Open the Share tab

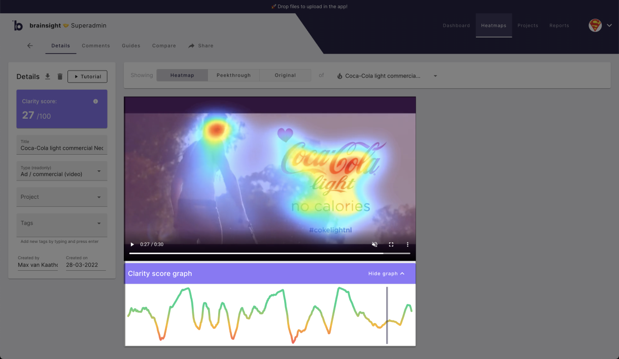point(201,46)
